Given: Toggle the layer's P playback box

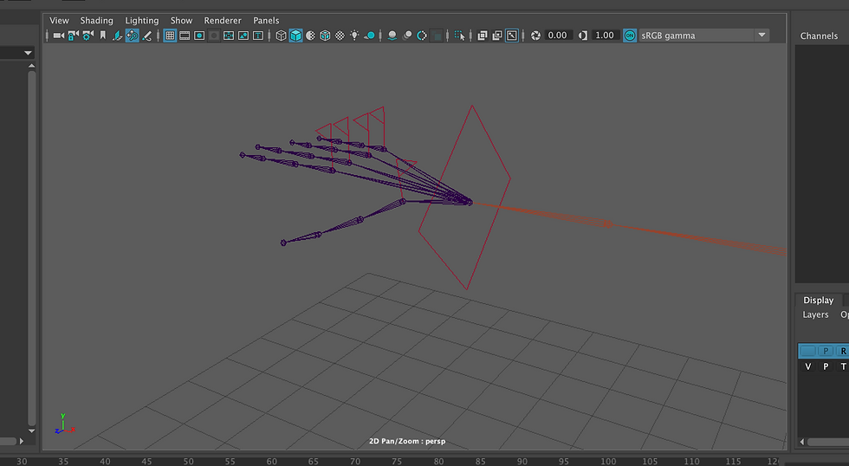Looking at the screenshot, I should tap(826, 366).
